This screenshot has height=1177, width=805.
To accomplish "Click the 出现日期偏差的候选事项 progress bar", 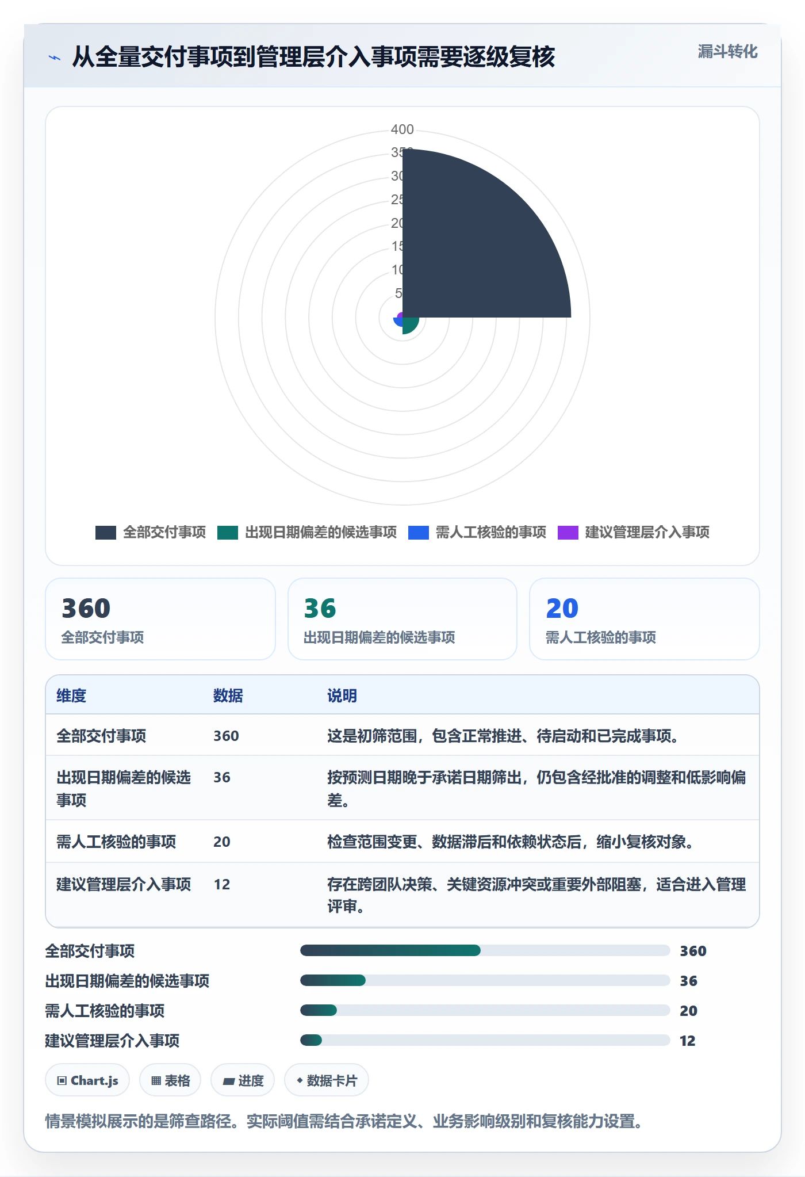I will pyautogui.click(x=485, y=980).
